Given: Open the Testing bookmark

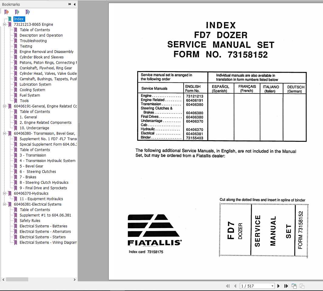Looking at the screenshot, I should 26,46.
